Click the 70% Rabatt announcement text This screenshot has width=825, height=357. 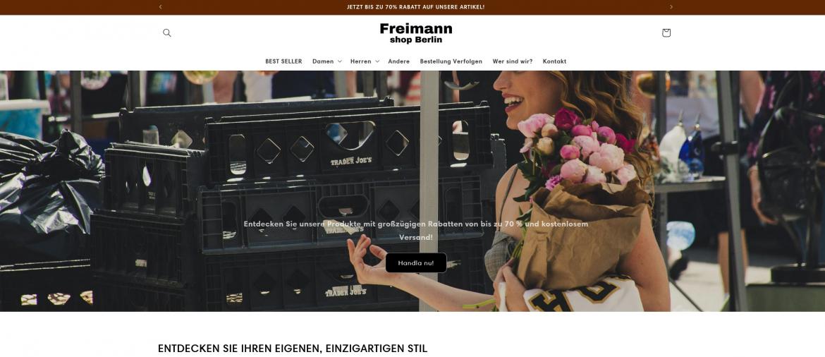(415, 7)
